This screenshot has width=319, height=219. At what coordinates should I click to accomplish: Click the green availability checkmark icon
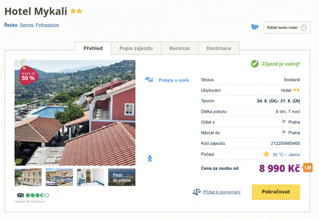pos(255,64)
